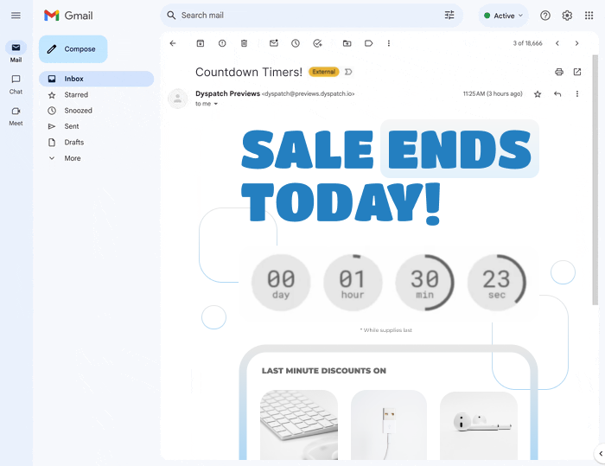Open the main menu hamburger icon
This screenshot has width=605, height=466.
point(16,16)
